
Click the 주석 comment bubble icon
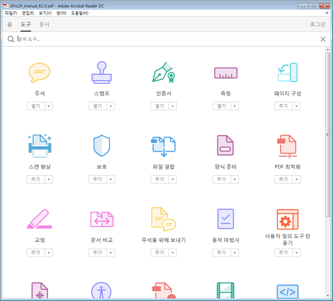pyautogui.click(x=40, y=72)
